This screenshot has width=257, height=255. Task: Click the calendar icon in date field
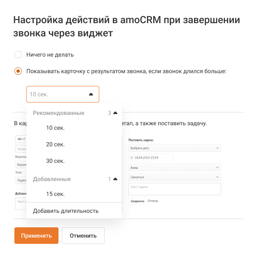(x=132, y=157)
